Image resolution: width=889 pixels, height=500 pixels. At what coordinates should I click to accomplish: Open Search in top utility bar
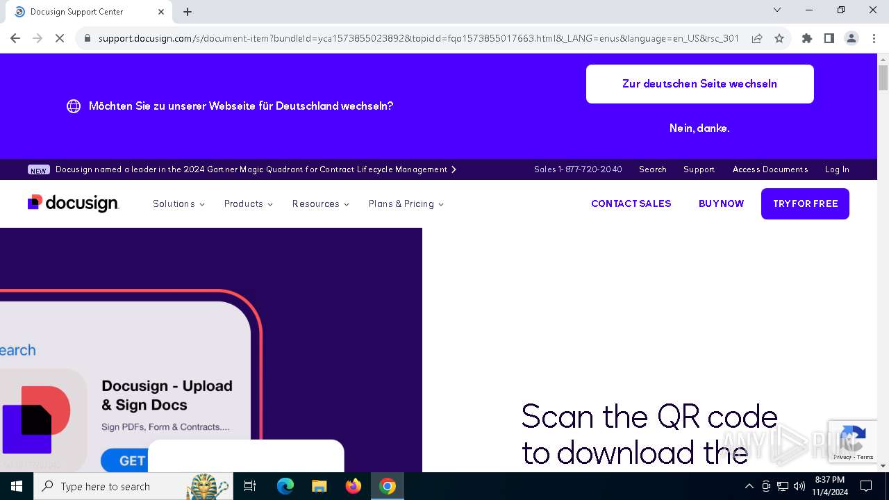coord(653,169)
